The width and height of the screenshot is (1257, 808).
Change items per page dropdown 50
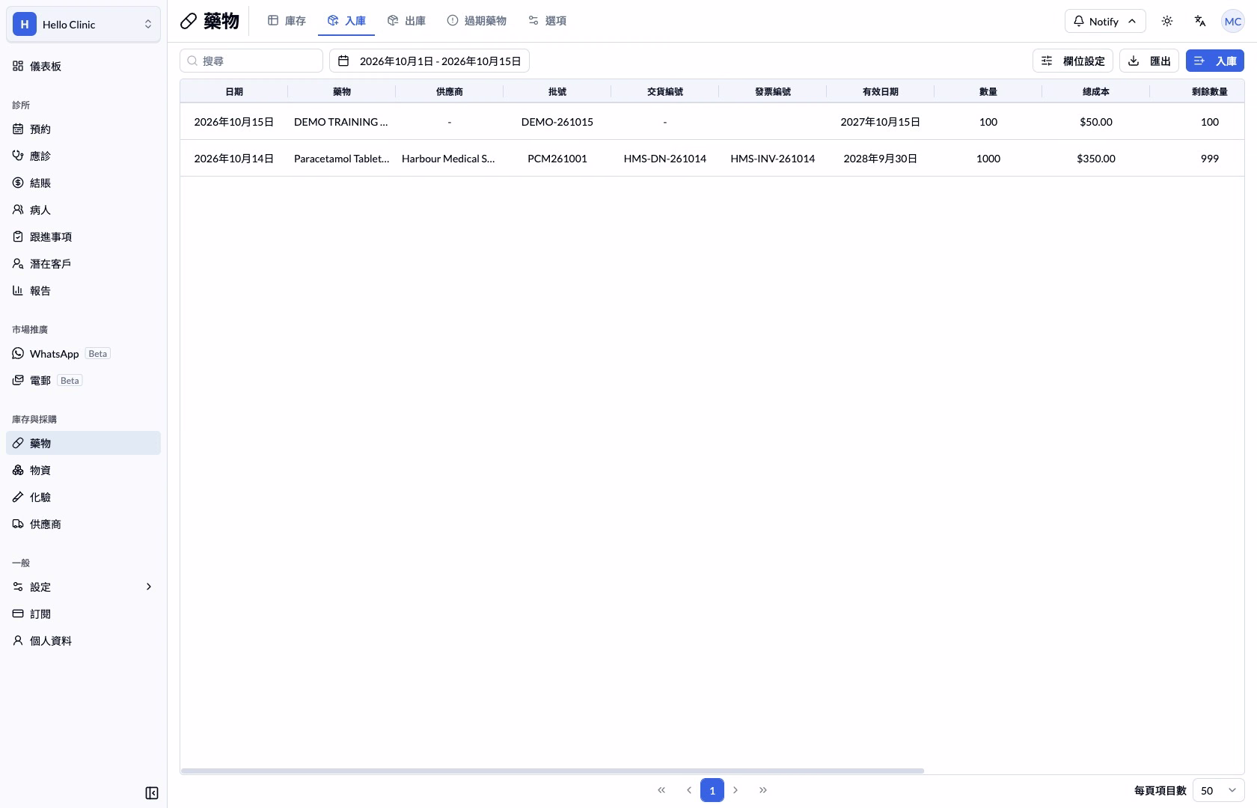(1219, 790)
